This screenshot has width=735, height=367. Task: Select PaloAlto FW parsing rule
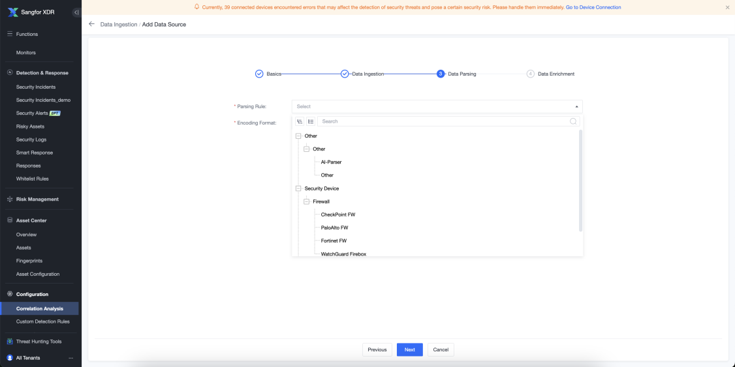tap(334, 228)
